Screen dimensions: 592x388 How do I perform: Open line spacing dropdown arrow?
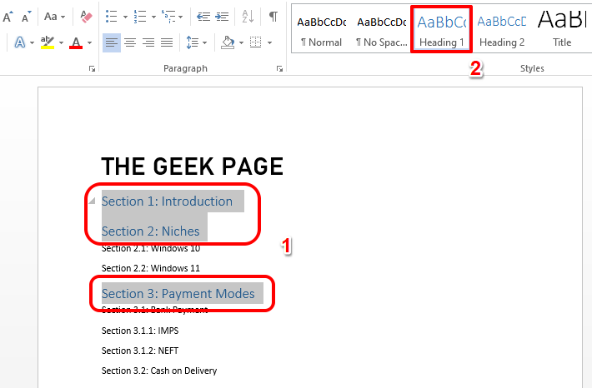[205, 43]
